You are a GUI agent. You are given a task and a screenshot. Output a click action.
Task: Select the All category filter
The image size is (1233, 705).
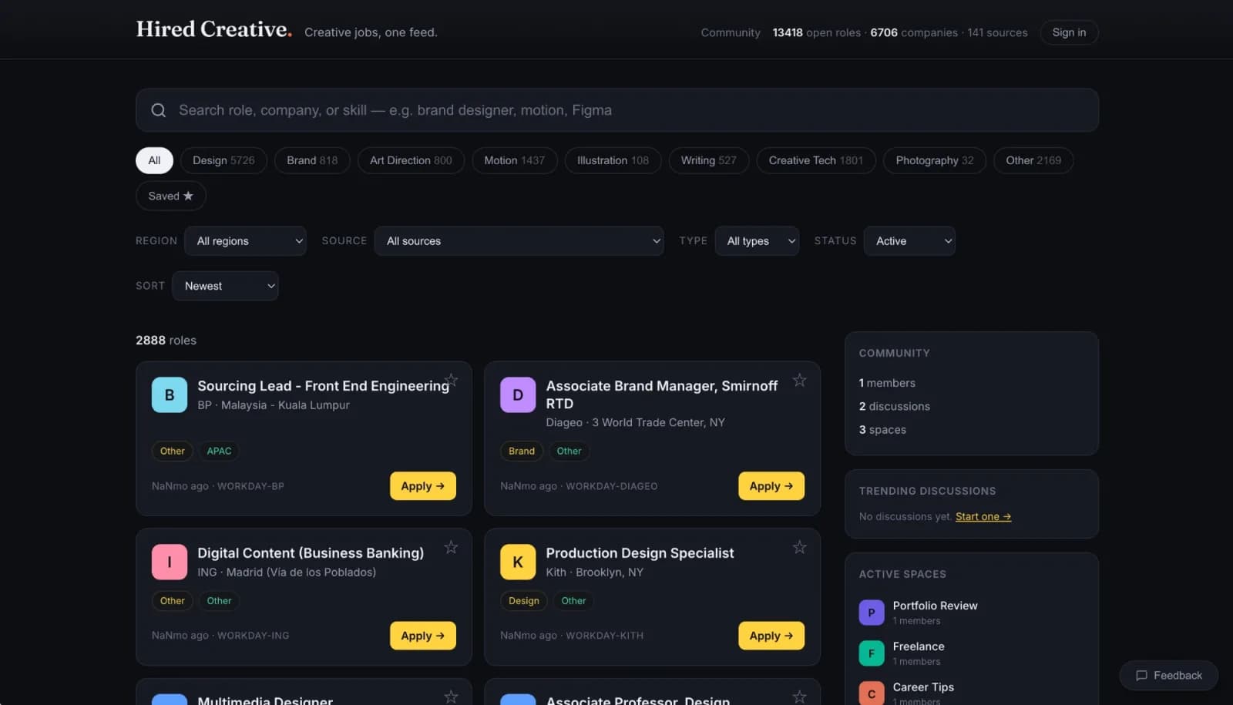154,160
